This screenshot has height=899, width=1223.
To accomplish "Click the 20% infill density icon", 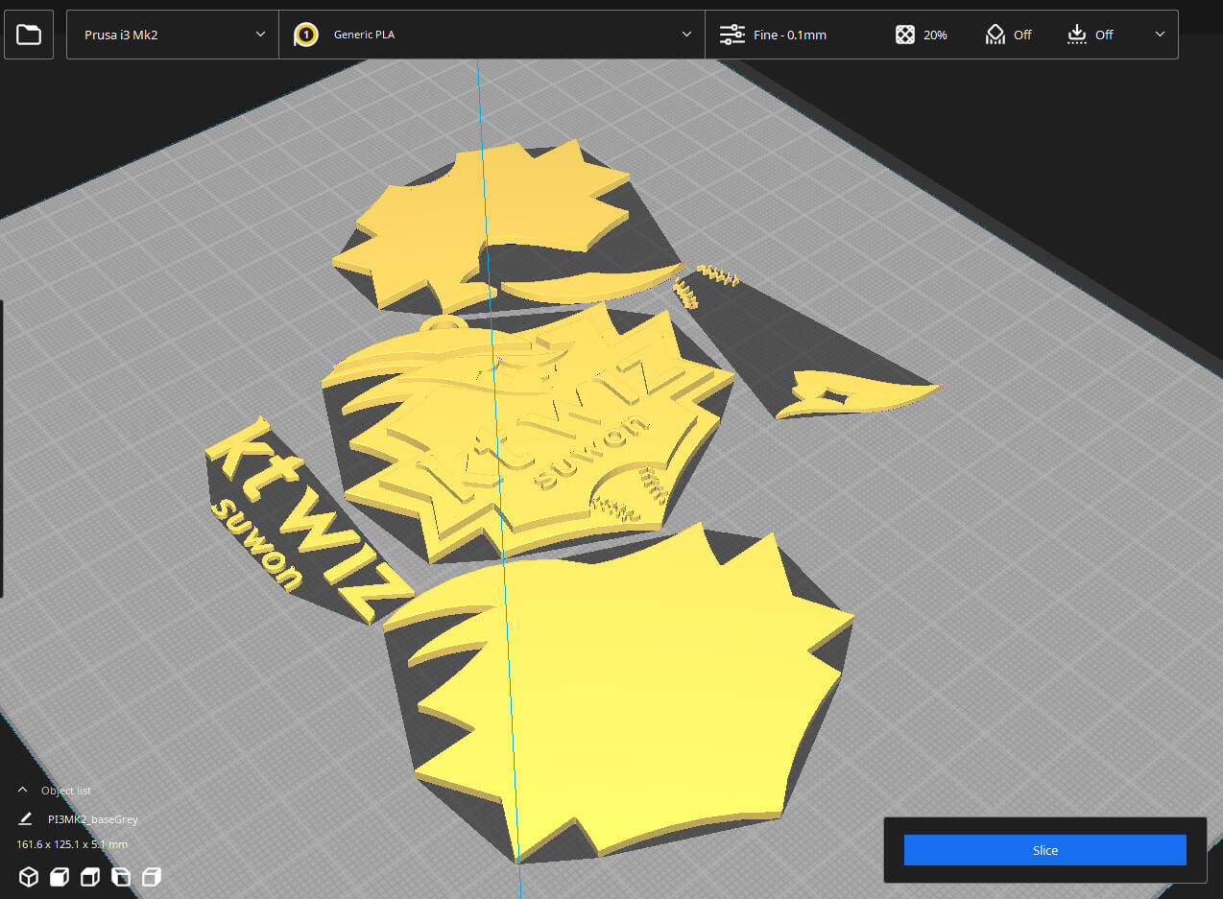I will click(x=905, y=35).
